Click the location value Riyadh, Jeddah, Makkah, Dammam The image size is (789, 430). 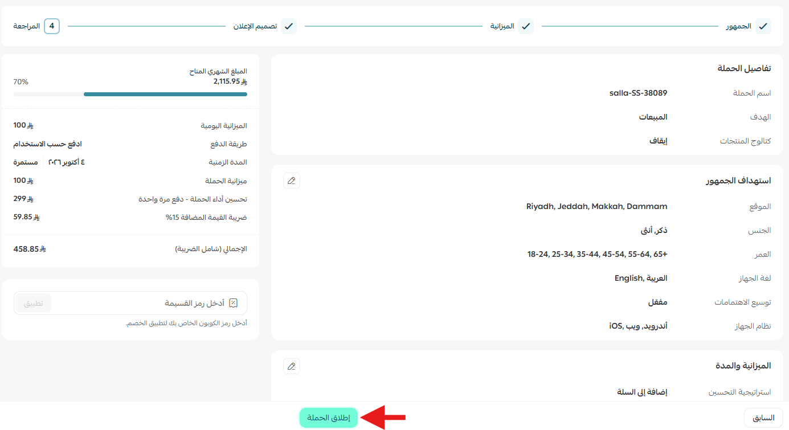tap(596, 206)
